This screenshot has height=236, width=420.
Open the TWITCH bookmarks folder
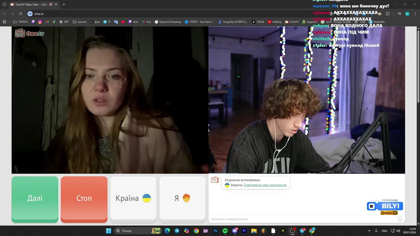coord(20,22)
